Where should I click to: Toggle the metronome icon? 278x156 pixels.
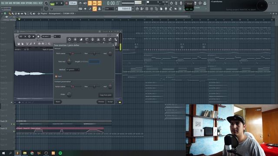coord(80,3)
